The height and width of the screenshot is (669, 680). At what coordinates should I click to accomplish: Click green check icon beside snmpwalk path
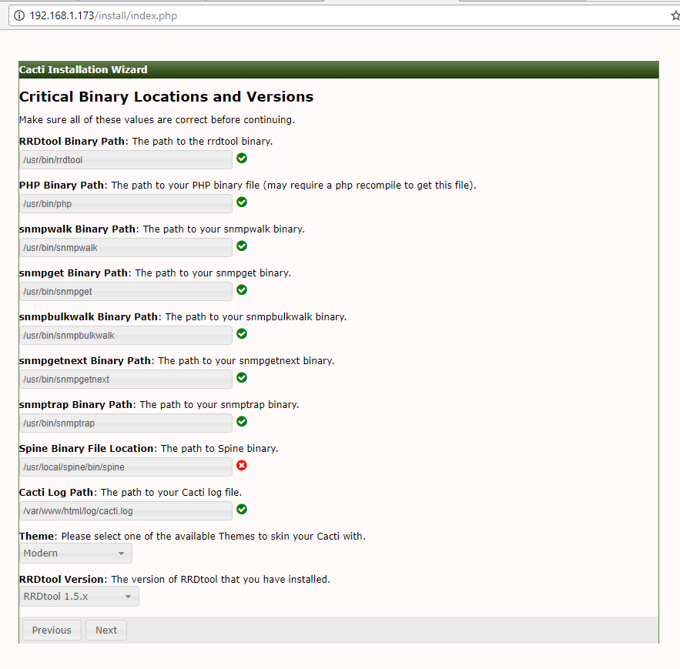pos(242,246)
